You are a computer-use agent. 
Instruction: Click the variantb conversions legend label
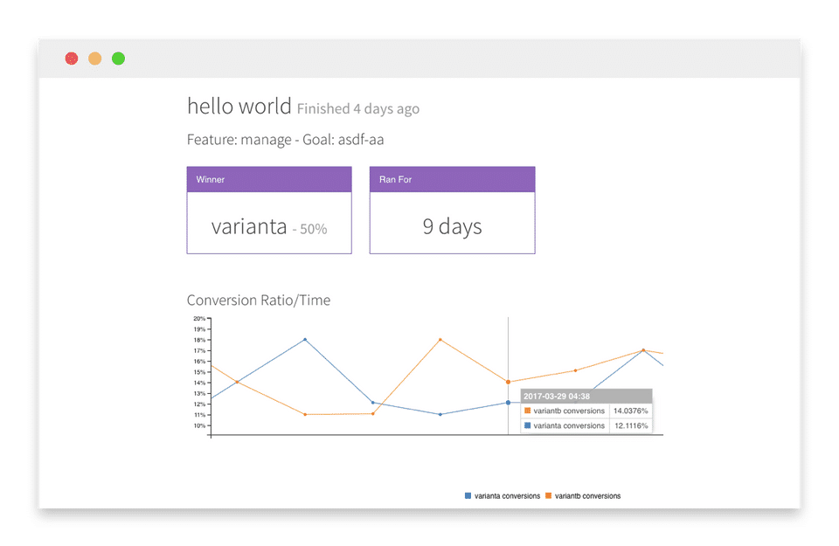coord(587,496)
